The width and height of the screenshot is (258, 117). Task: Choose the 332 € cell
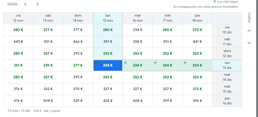48,89
